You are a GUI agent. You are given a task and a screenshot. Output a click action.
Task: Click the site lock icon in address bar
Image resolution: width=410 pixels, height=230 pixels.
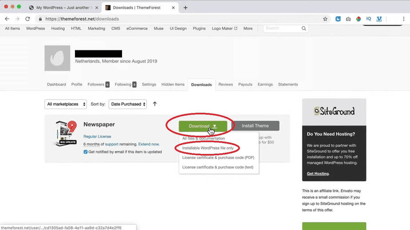tap(40, 19)
